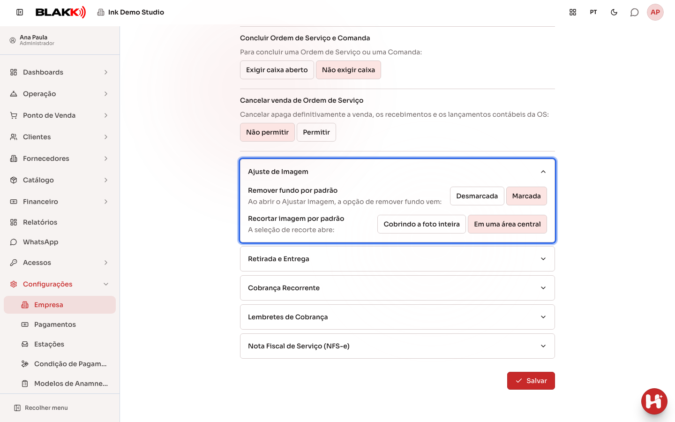
Task: Open the apps grid icon in header
Action: pyautogui.click(x=573, y=12)
